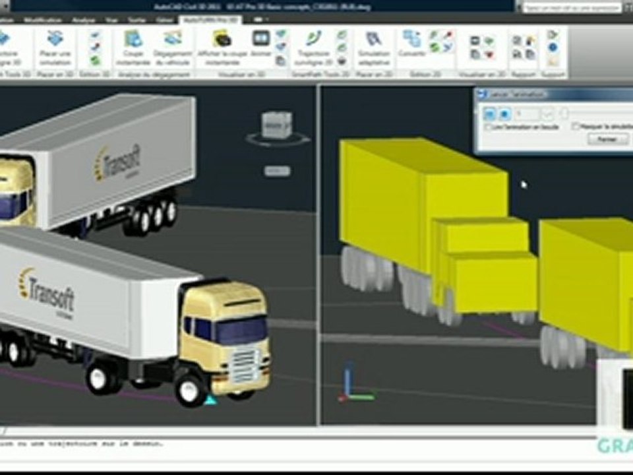Click the stop button in animation dialog
Viewport: 633px width, 475px height.
point(504,114)
